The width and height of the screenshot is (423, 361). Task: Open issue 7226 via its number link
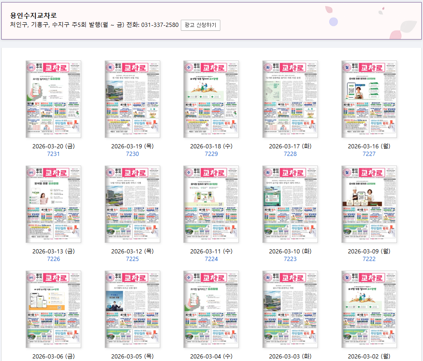53,259
